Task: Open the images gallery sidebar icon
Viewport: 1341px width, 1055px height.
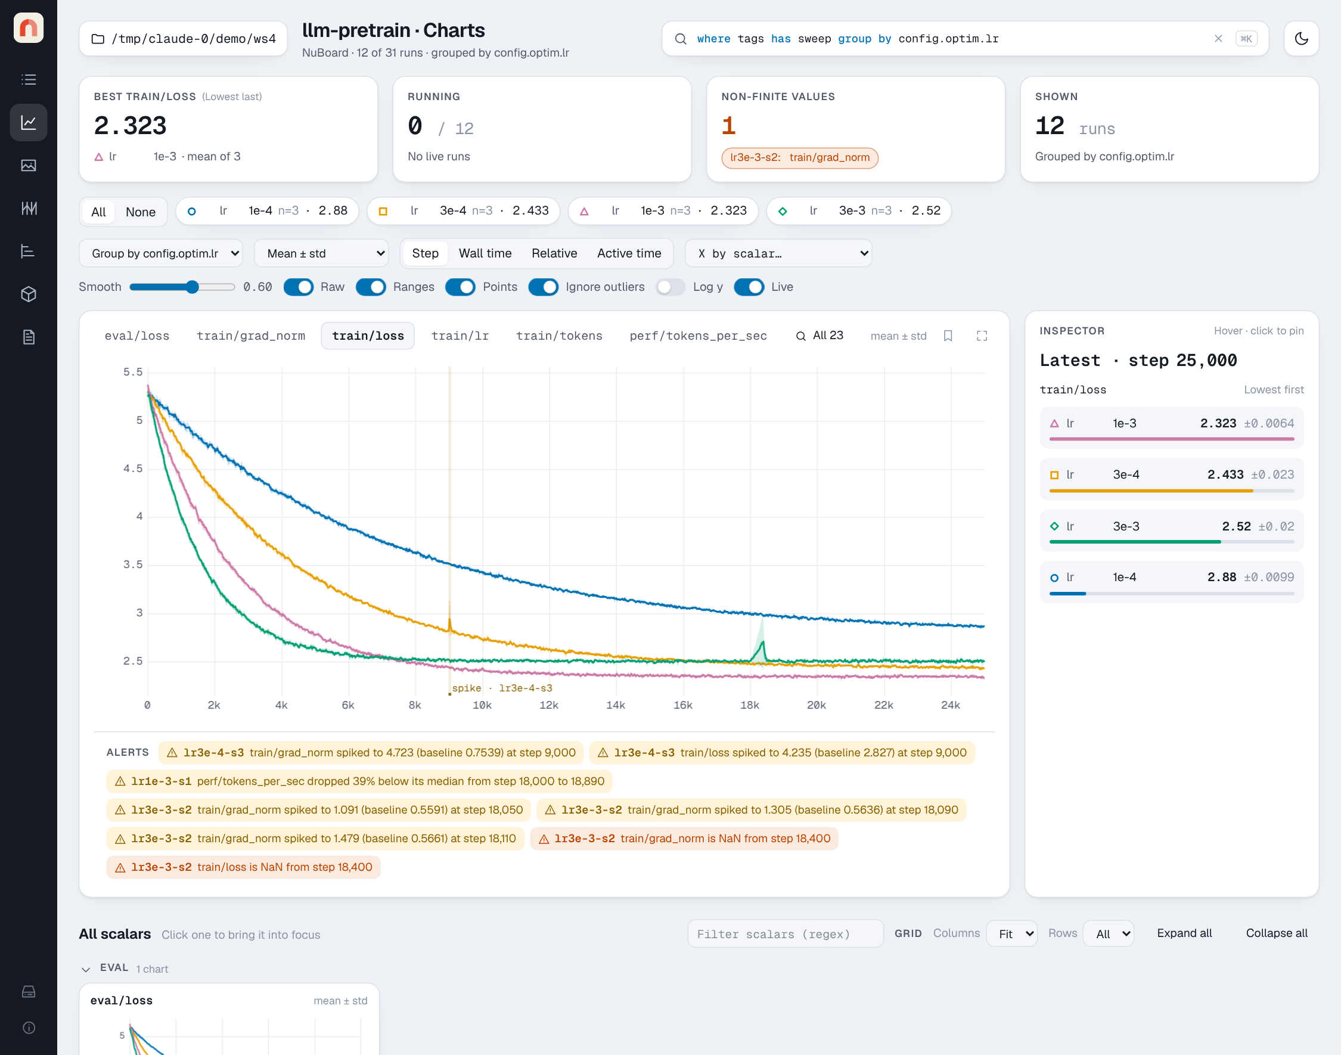Action: coord(29,166)
